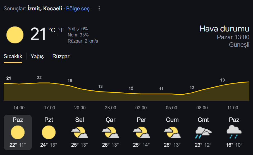Click the 02:00 time label
The image size is (253, 155).
(141, 108)
